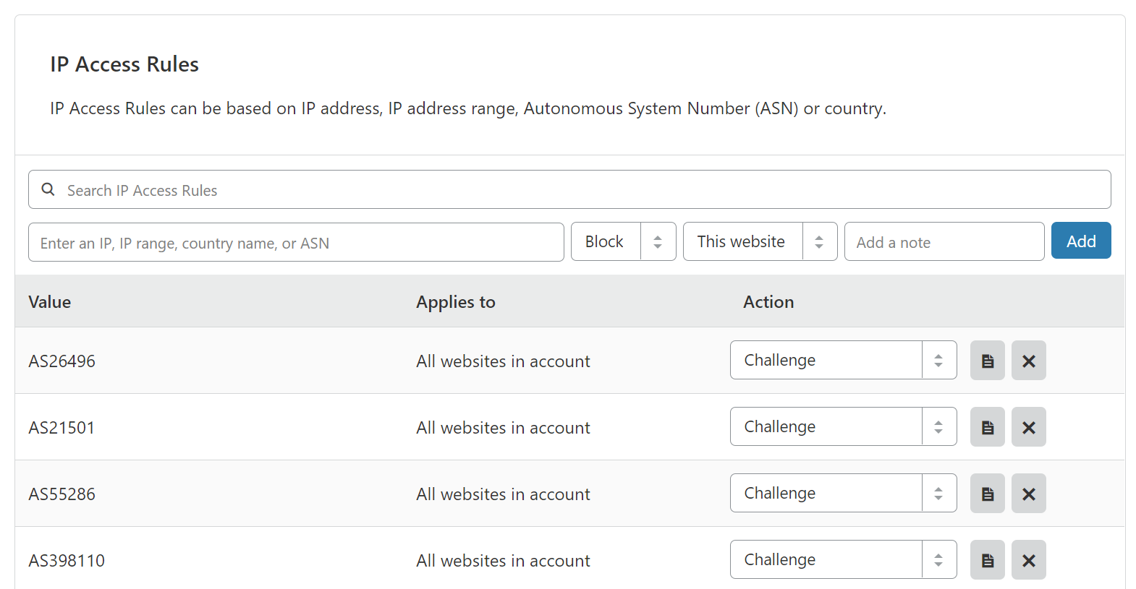Focus the IP, range, country or ASN field
The height and width of the screenshot is (589, 1136).
[x=296, y=242]
